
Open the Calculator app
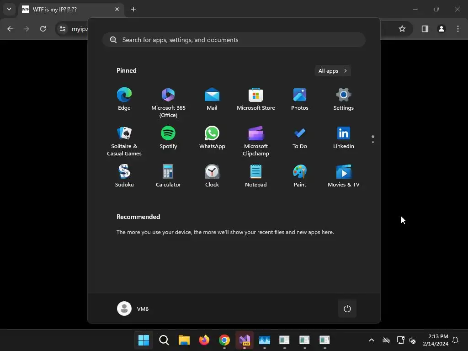point(168,176)
